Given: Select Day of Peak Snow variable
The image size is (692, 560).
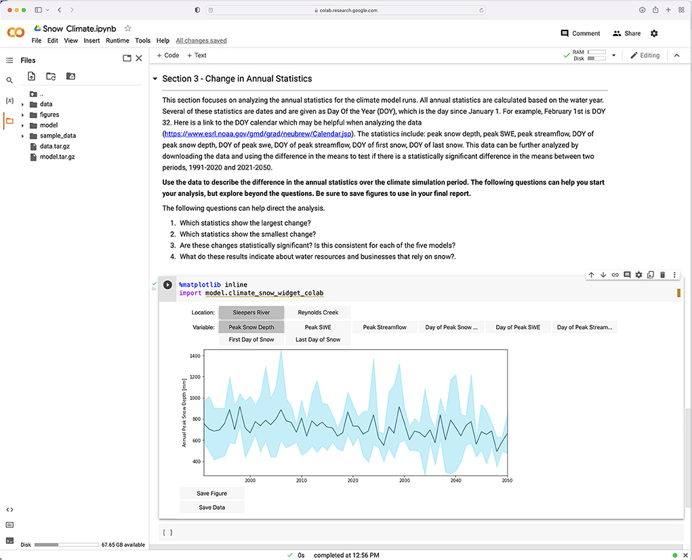Looking at the screenshot, I should 451,327.
